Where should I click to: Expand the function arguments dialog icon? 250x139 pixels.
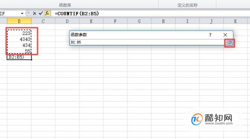click(x=229, y=42)
